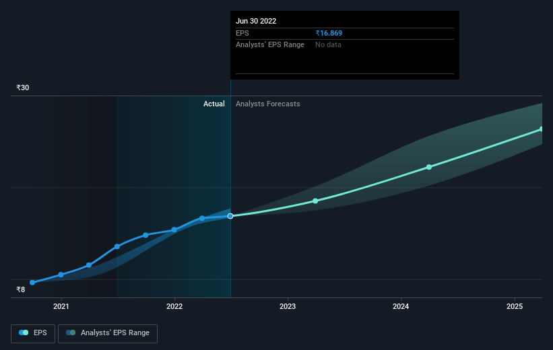Select the highlighted Jun 30 2022 data point
Image resolution: width=553 pixels, height=350 pixels.
click(230, 216)
